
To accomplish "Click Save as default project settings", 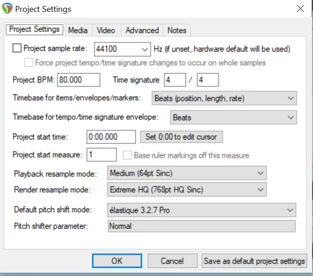I will click(255, 261).
